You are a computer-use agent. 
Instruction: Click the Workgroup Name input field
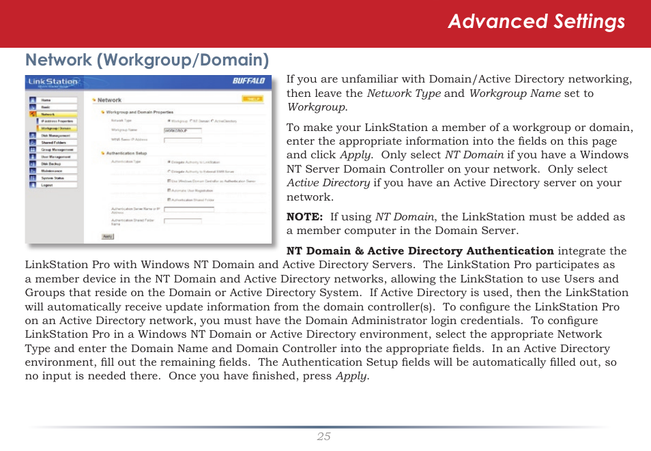coord(183,130)
